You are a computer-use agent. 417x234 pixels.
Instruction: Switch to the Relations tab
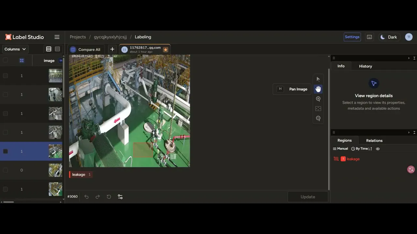click(x=374, y=141)
